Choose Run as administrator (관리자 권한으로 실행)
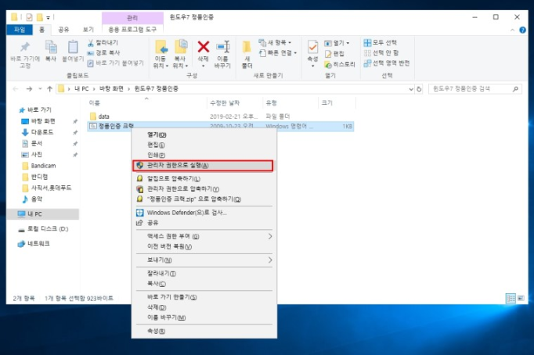This screenshot has width=534, height=355. coord(203,166)
